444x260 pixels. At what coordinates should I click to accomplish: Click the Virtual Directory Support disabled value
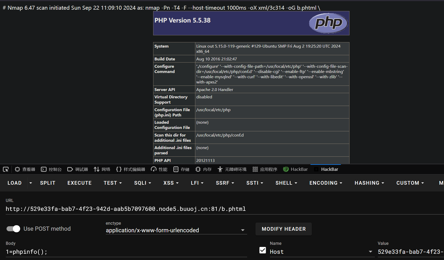204,97
